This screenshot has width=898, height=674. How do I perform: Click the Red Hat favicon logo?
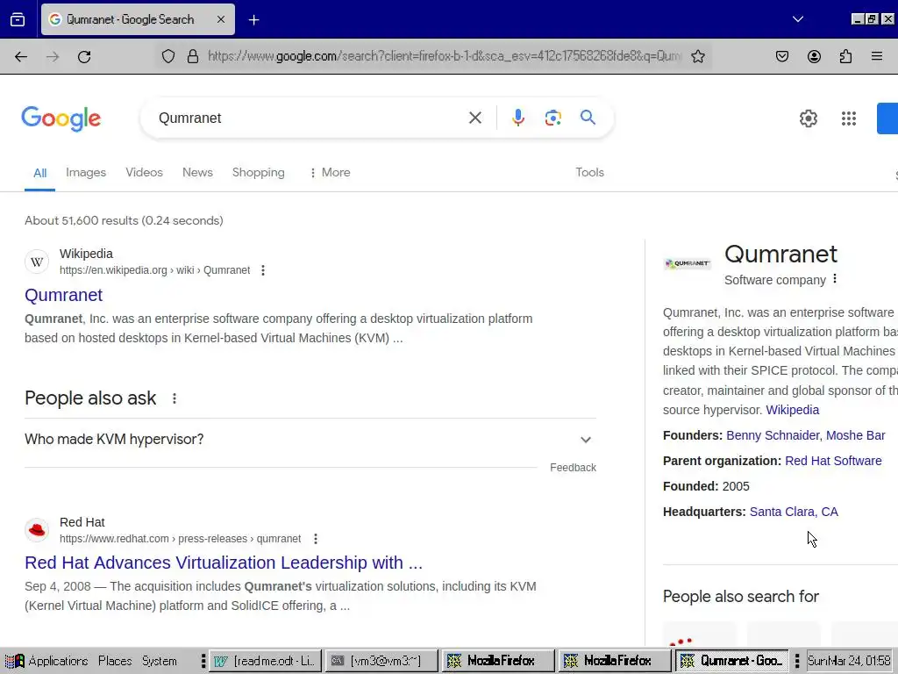click(37, 530)
